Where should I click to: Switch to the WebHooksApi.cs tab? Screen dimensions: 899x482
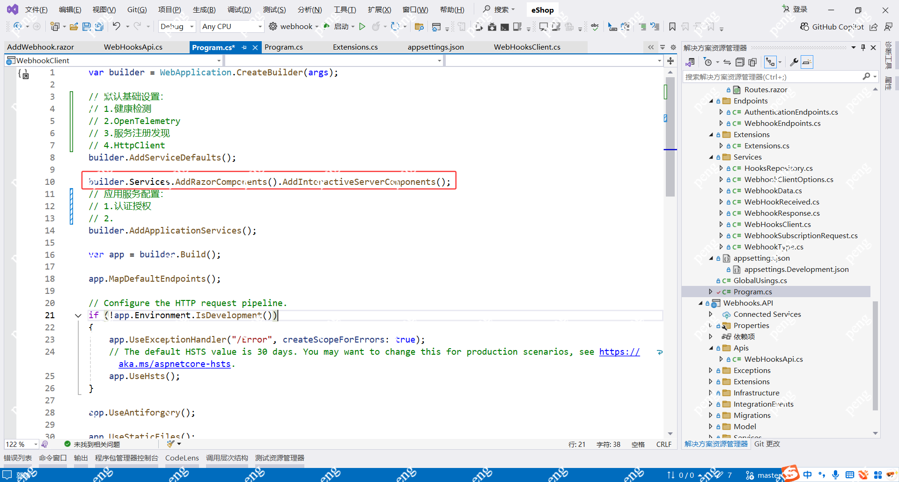[x=133, y=47]
